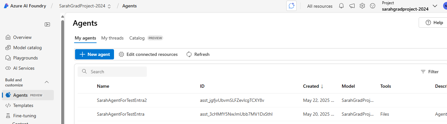Open the notifications bell icon
The image size is (447, 124).
342,6
